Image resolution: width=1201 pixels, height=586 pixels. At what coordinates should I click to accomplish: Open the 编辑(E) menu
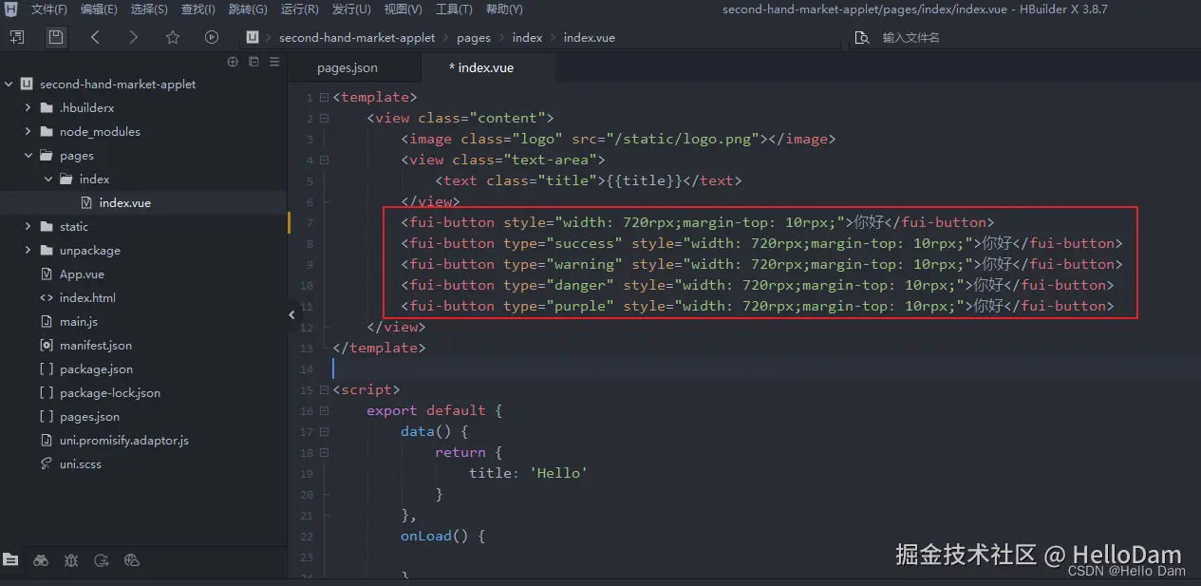coord(99,9)
